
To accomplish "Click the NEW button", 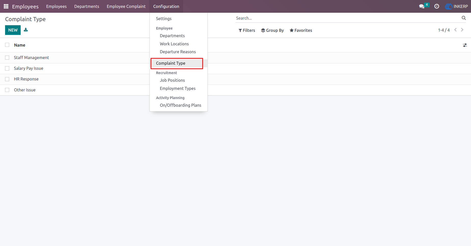I will tap(13, 30).
